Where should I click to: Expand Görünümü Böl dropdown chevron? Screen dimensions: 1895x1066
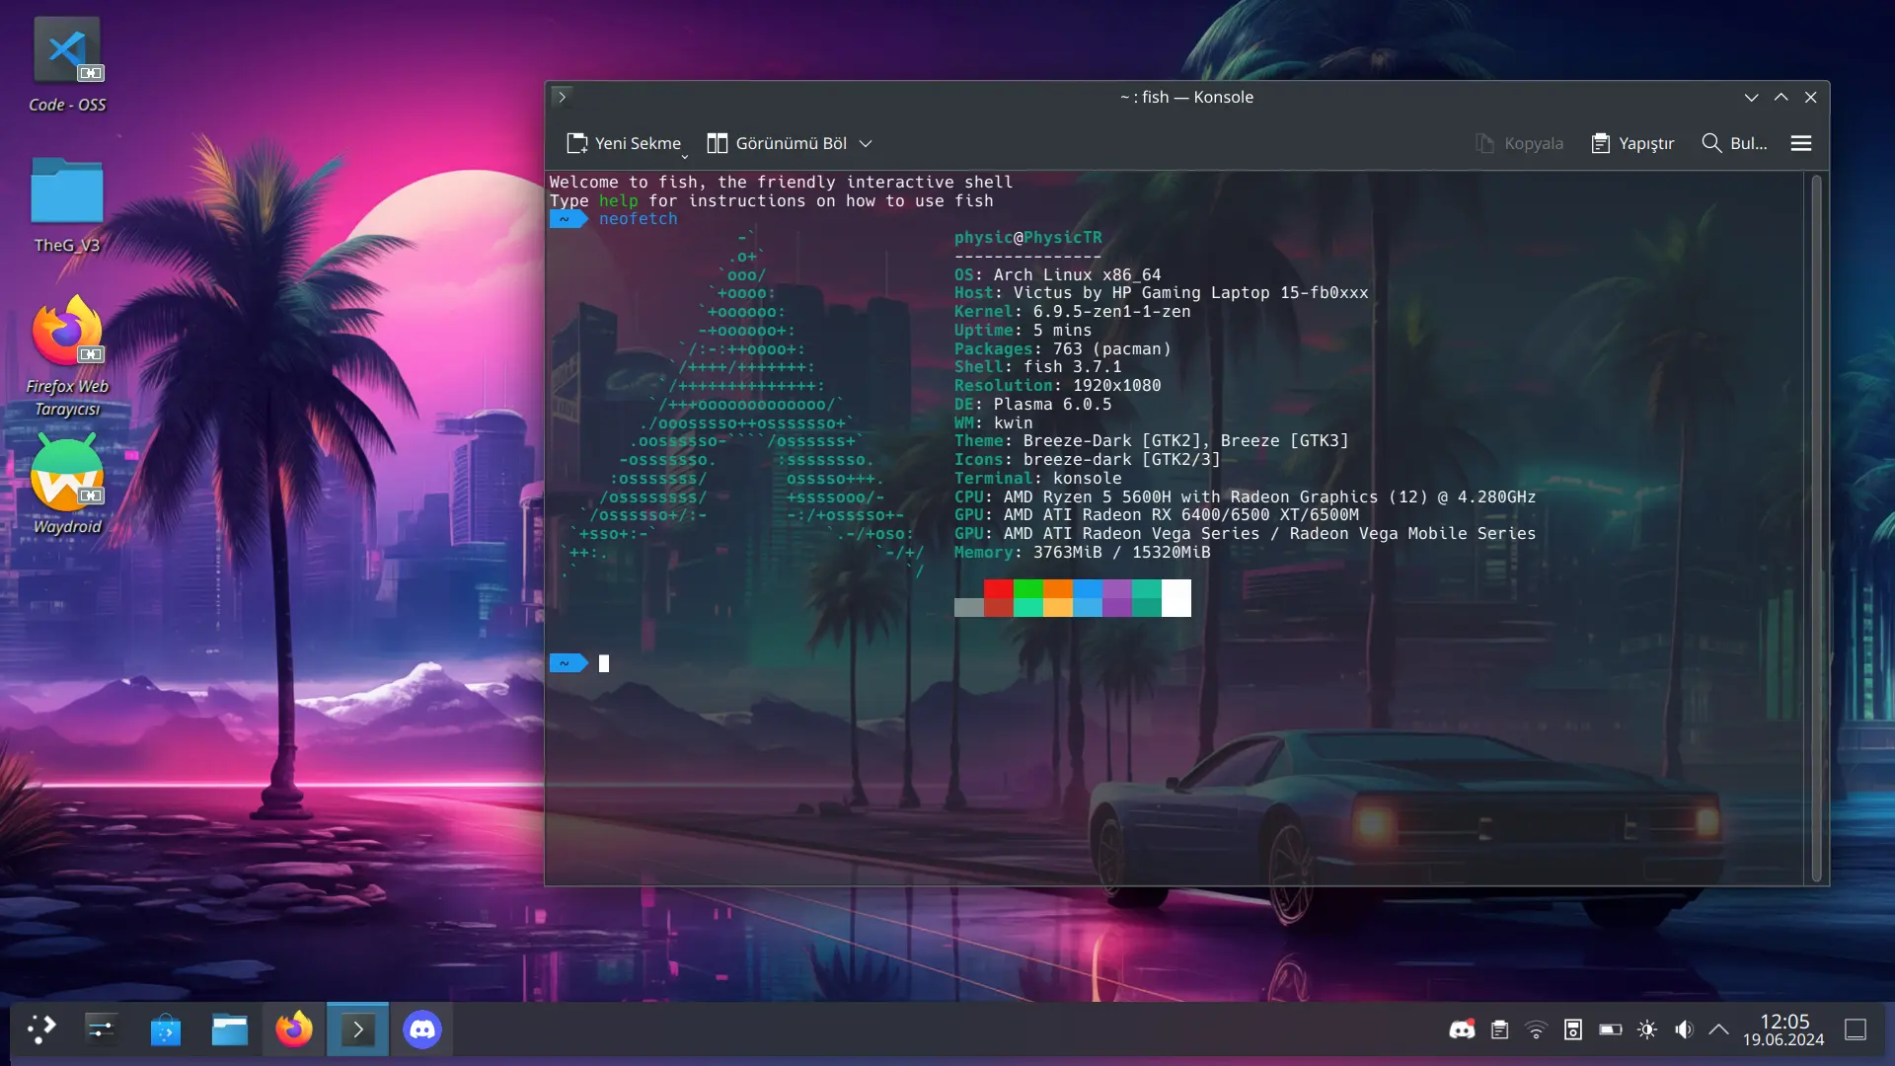point(866,144)
